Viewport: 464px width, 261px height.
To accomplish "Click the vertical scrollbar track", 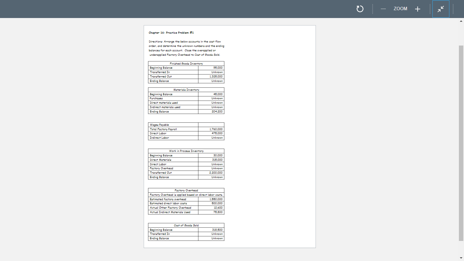I will 461,136.
